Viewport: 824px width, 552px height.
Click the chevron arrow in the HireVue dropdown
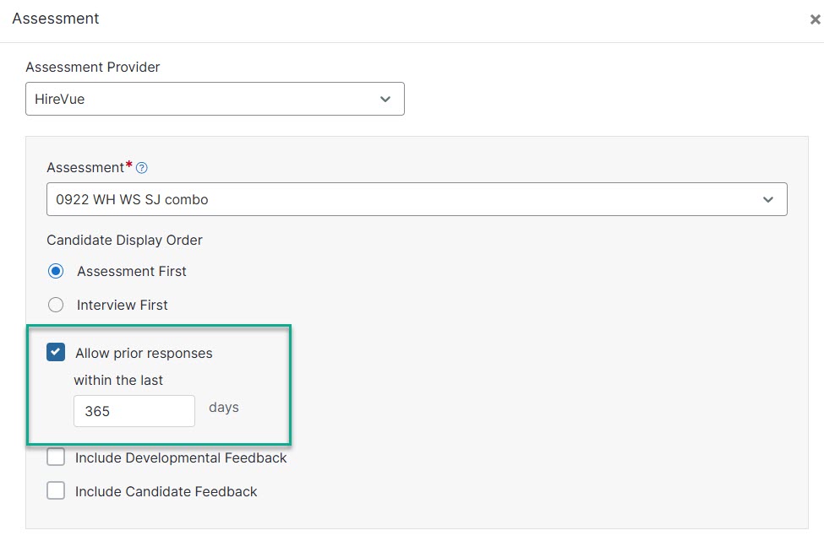pyautogui.click(x=385, y=99)
